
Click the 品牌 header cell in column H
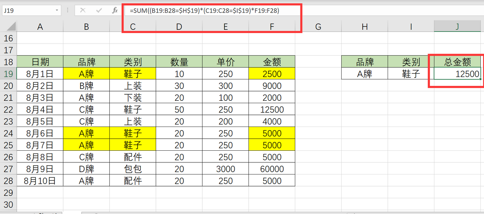(x=365, y=62)
